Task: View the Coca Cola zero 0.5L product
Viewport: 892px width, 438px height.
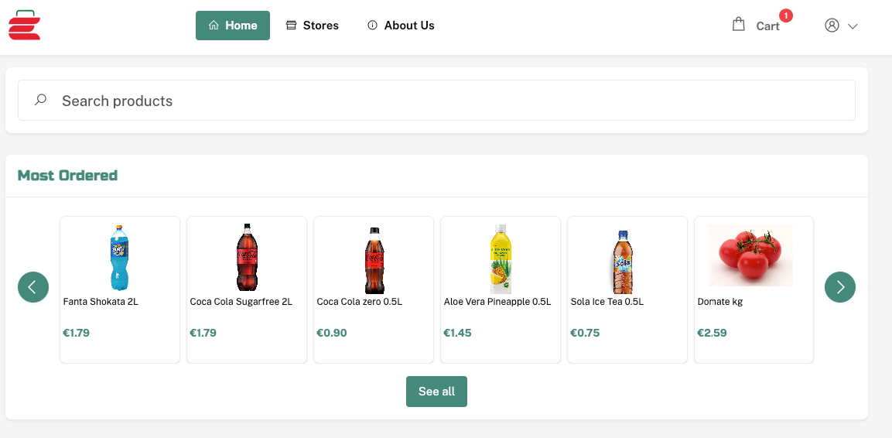Action: [x=374, y=259]
